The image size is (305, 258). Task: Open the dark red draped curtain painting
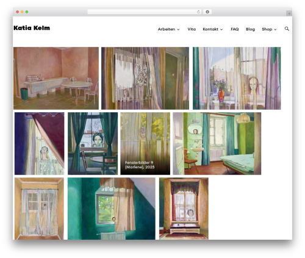tap(40, 143)
